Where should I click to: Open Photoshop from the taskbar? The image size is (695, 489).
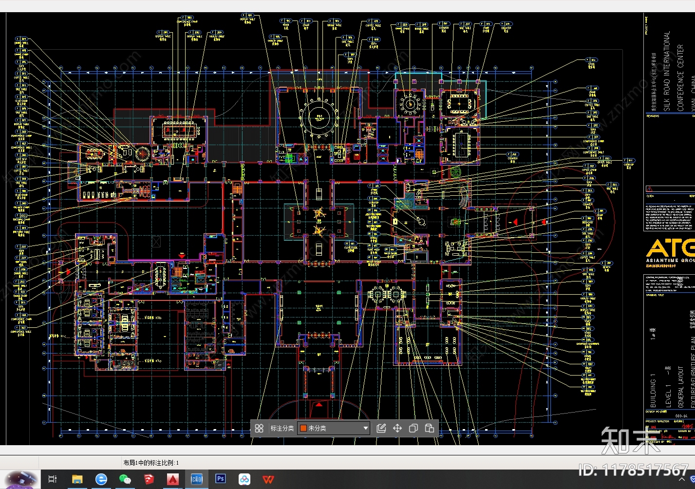tap(220, 479)
